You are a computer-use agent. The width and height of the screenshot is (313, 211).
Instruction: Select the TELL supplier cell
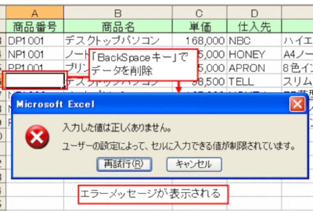[x=254, y=81]
